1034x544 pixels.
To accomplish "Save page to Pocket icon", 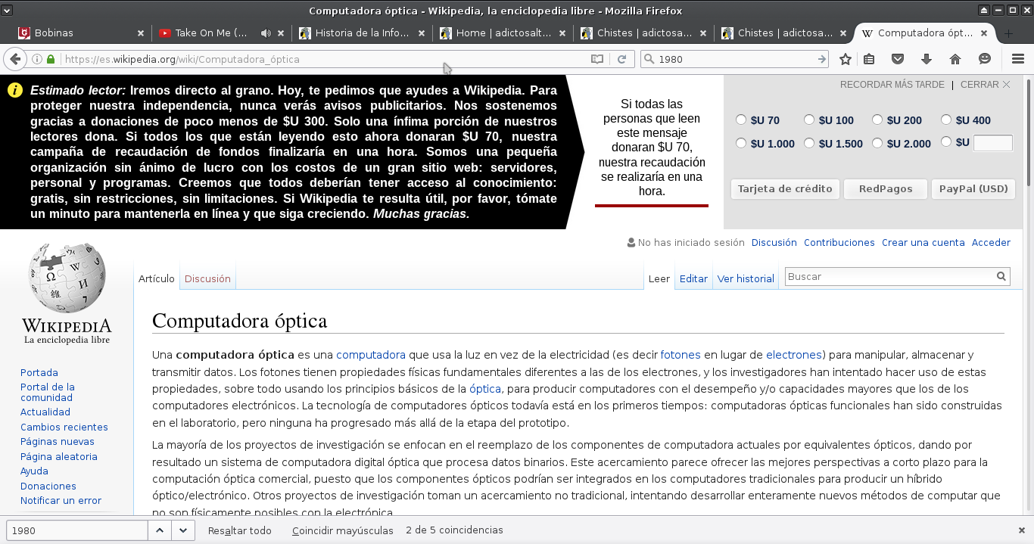I will (x=897, y=59).
